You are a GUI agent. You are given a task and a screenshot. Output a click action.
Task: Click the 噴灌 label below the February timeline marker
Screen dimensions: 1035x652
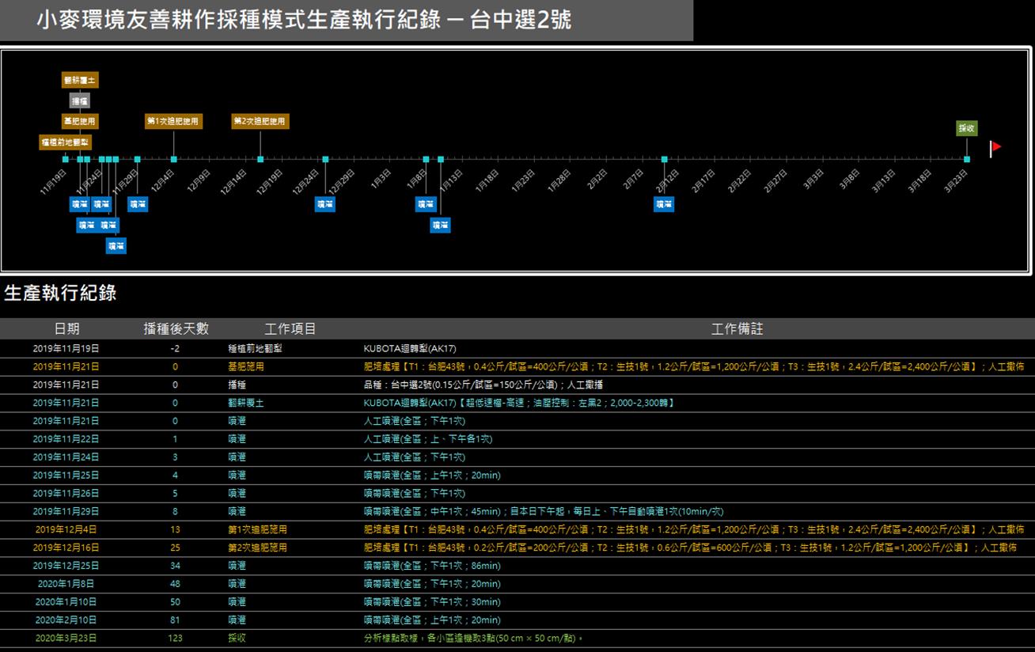664,204
